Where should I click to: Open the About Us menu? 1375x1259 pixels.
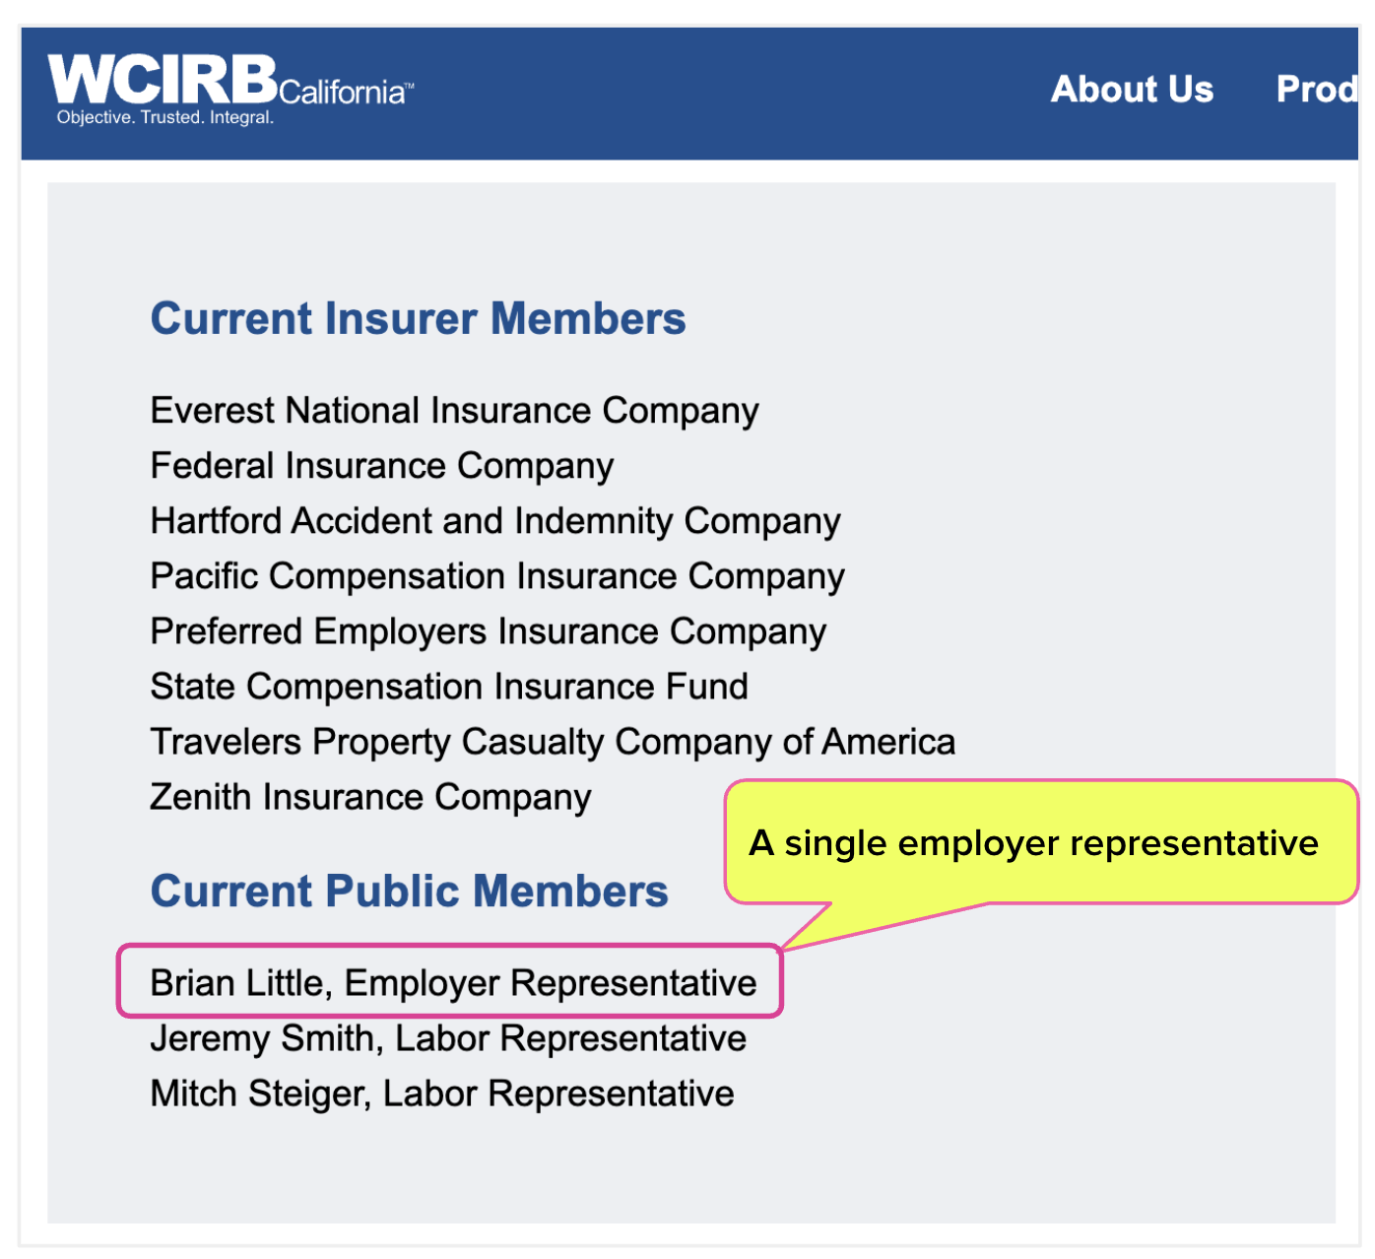[1132, 90]
